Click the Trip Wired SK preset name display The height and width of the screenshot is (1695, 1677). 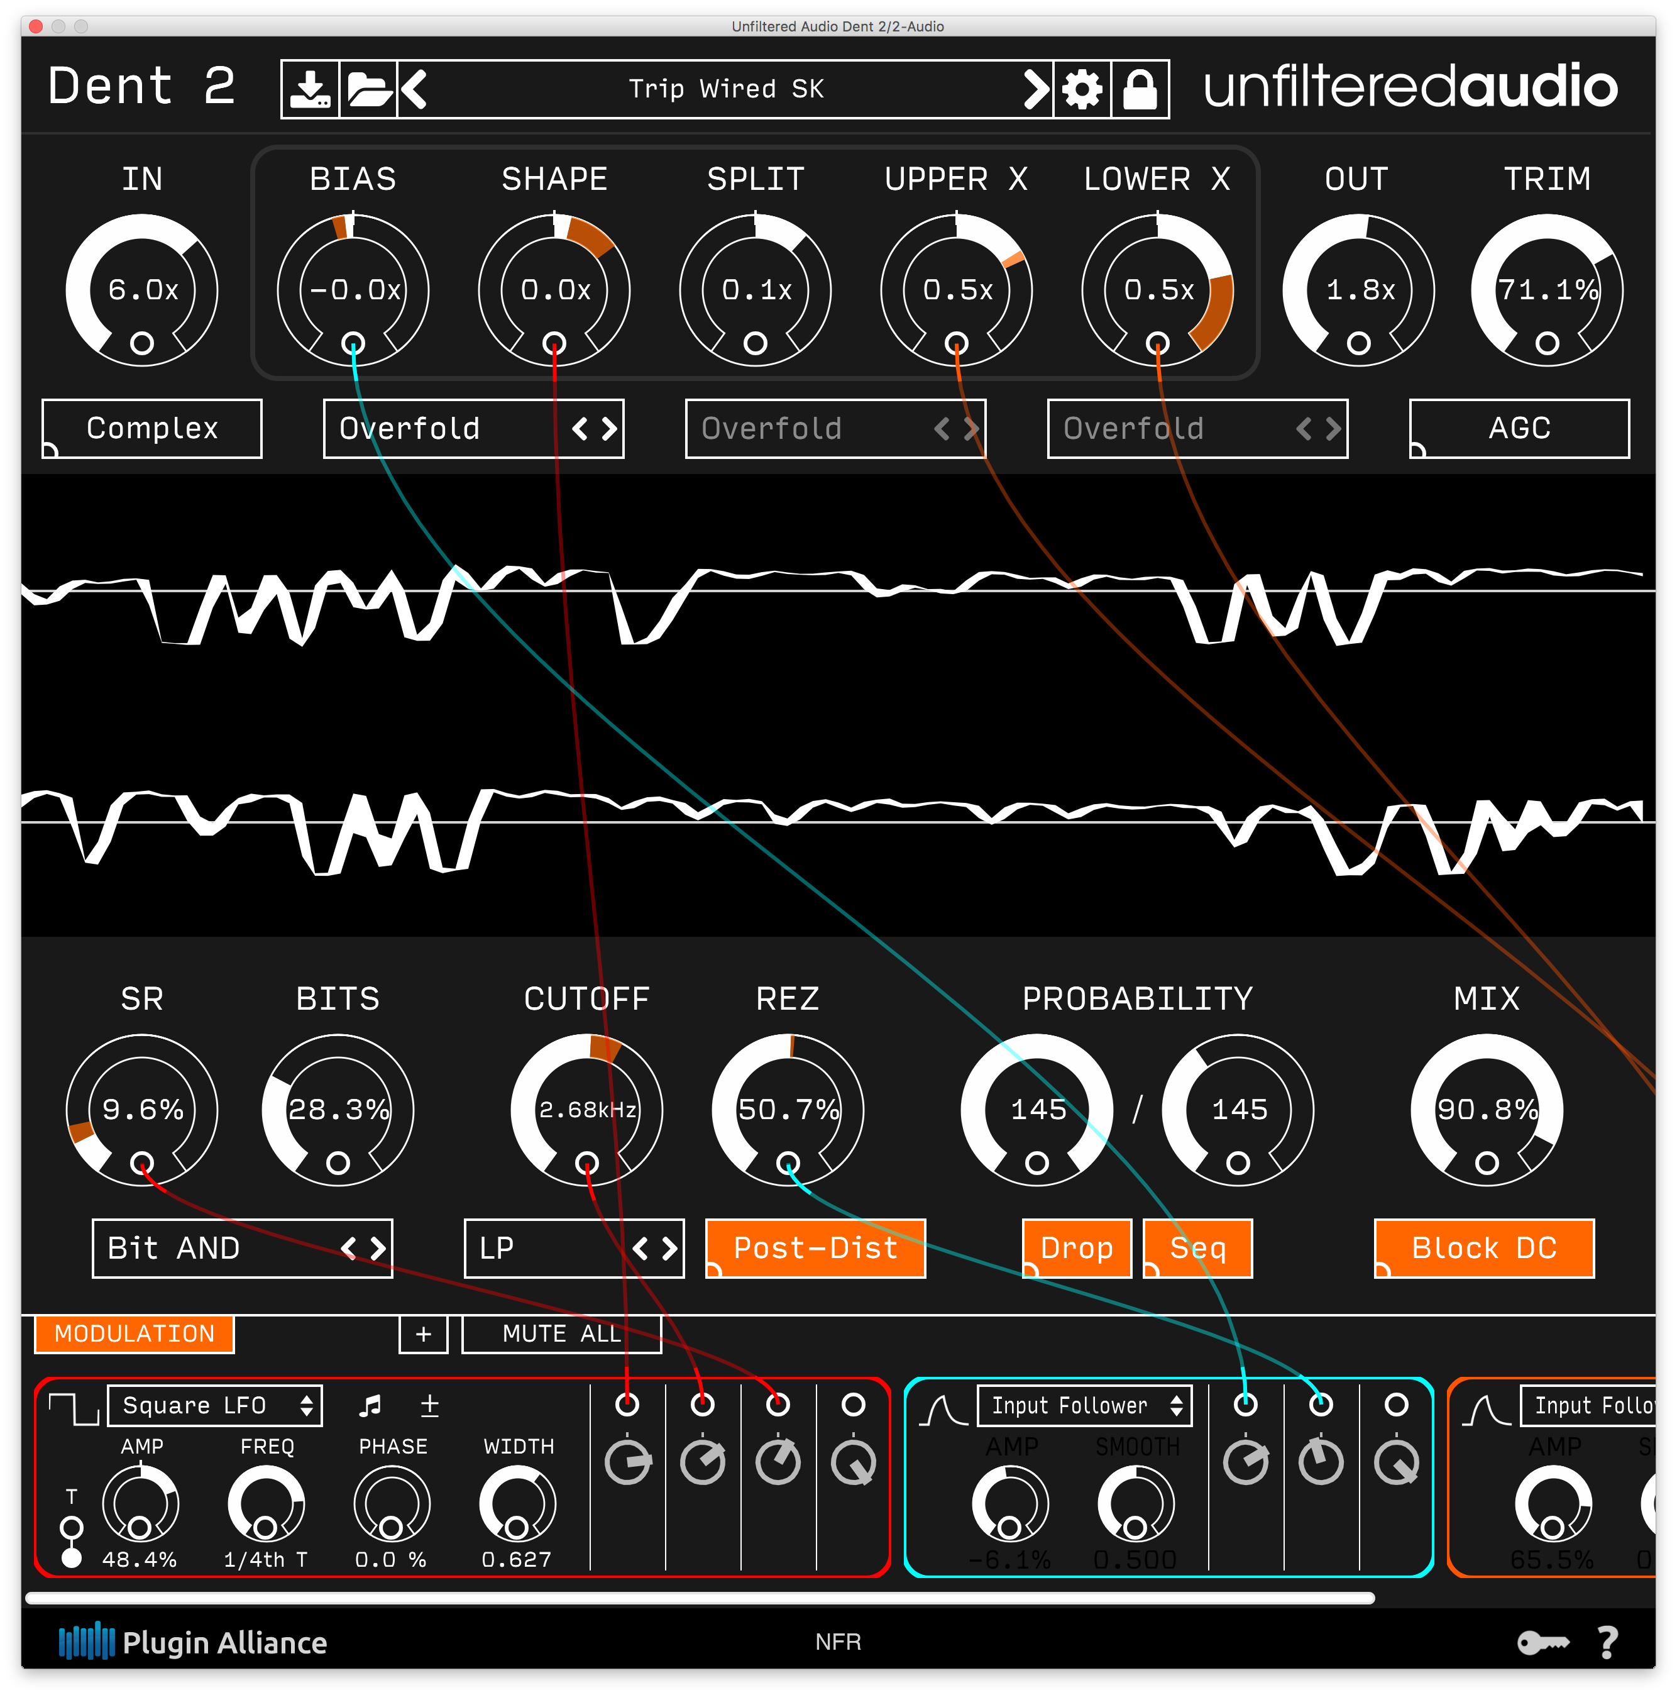(x=725, y=88)
